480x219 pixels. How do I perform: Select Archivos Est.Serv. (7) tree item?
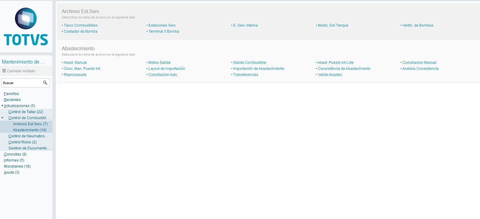(x=30, y=124)
